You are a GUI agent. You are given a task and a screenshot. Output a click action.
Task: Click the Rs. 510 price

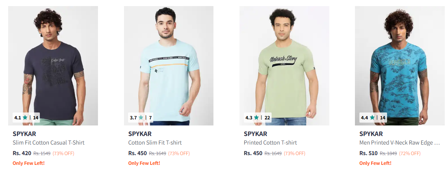[x=368, y=153]
